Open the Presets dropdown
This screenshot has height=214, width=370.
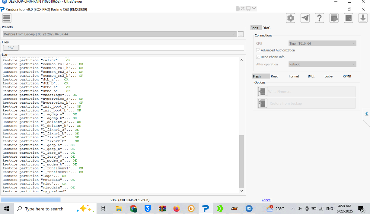point(120,34)
